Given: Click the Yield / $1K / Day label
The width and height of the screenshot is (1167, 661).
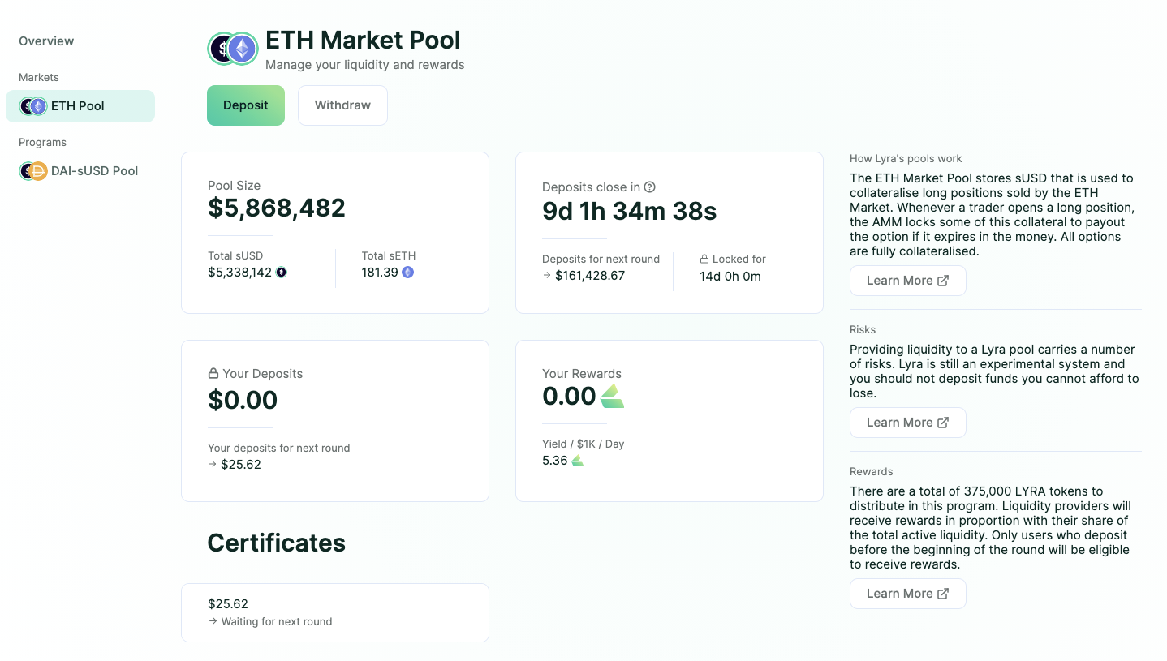Looking at the screenshot, I should tap(583, 444).
